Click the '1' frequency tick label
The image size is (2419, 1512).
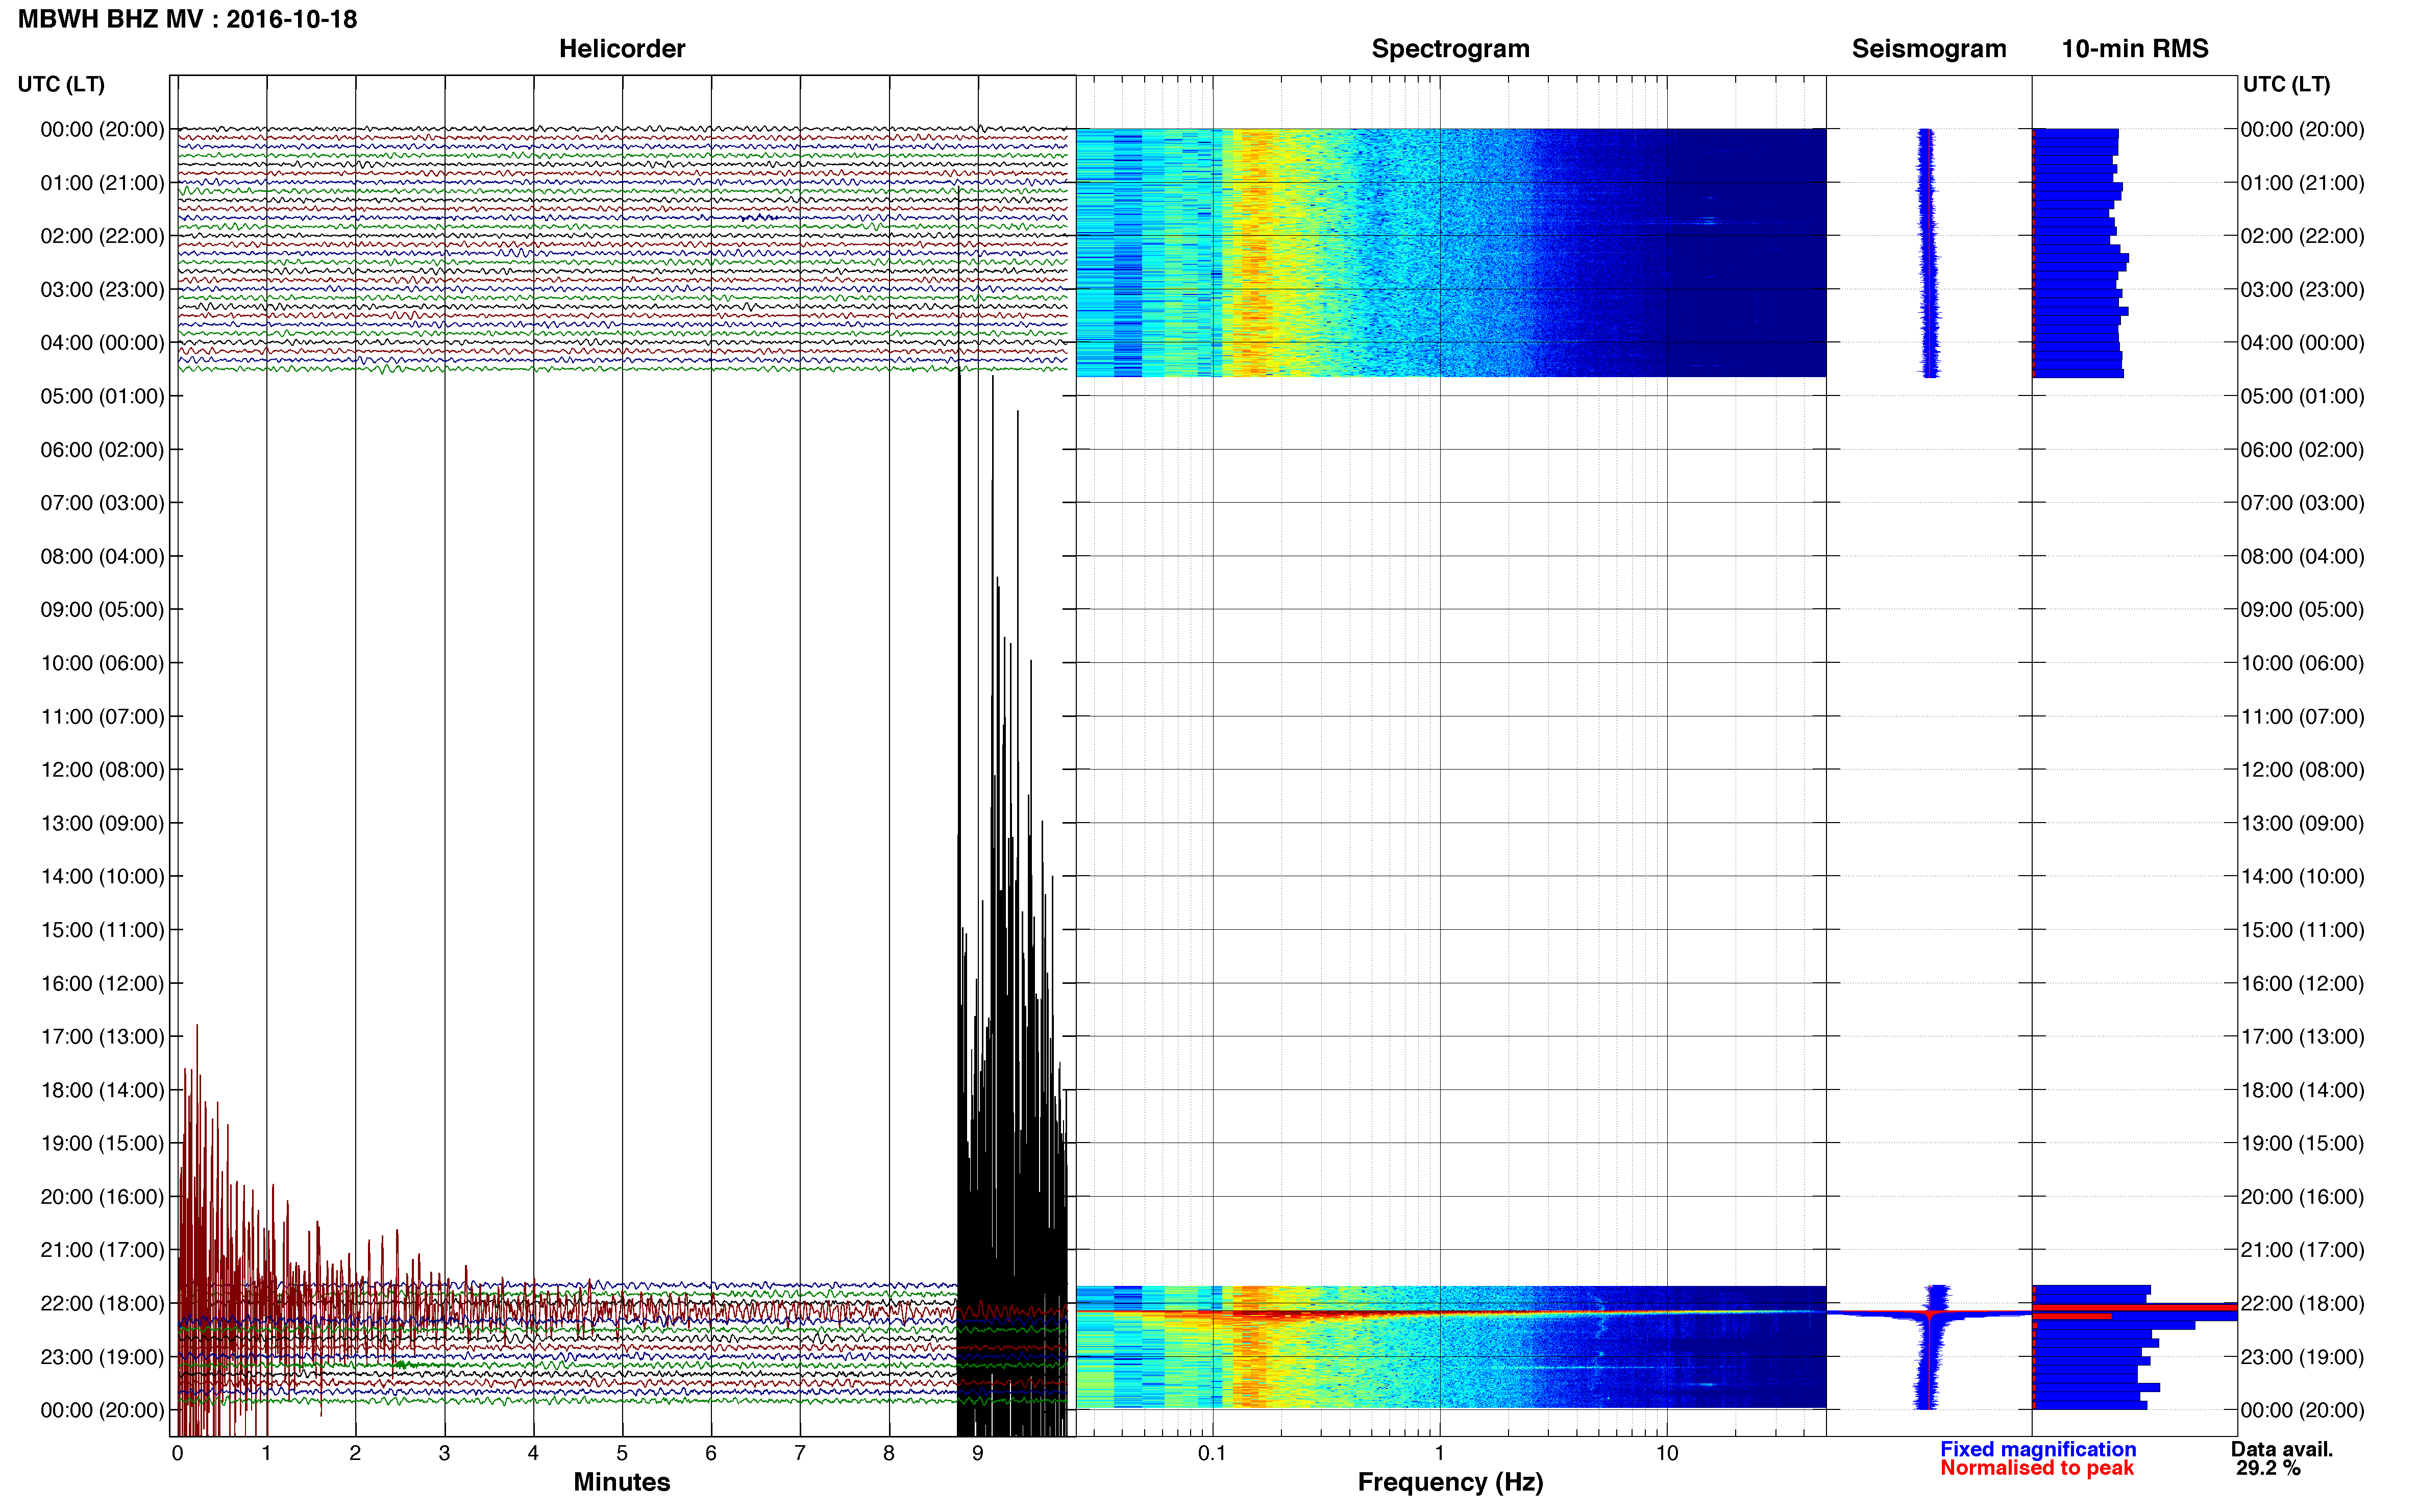click(1439, 1453)
